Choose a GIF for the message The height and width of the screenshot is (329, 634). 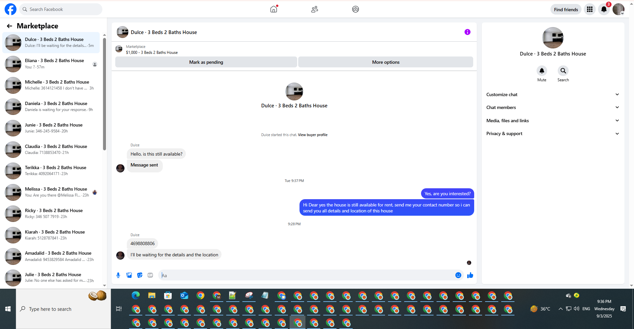[150, 275]
